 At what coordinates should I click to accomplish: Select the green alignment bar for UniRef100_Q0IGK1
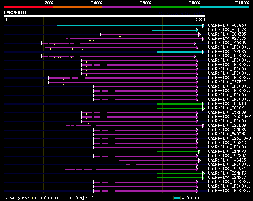[x=181, y=109]
